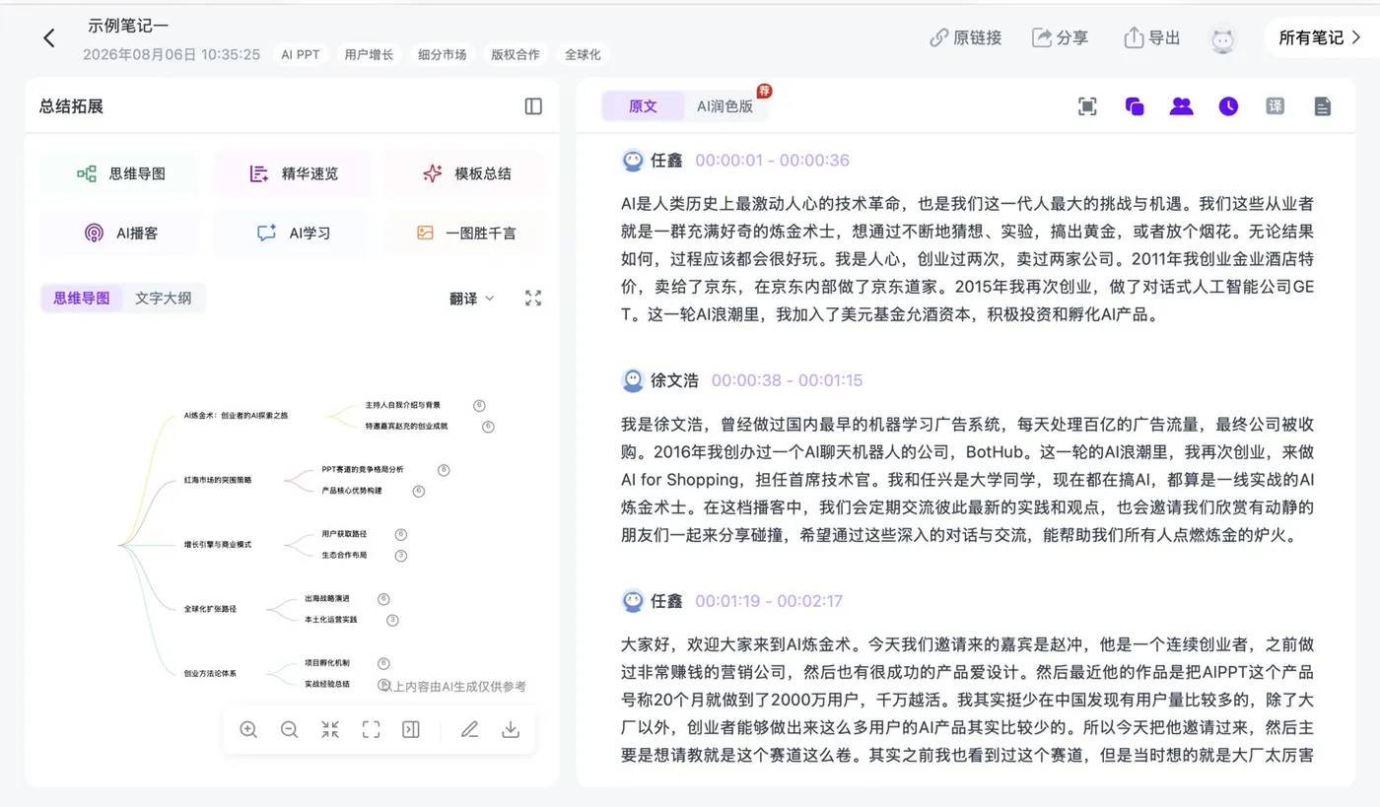Open the AI播客 feature card
The height and width of the screenshot is (807, 1380).
click(120, 233)
